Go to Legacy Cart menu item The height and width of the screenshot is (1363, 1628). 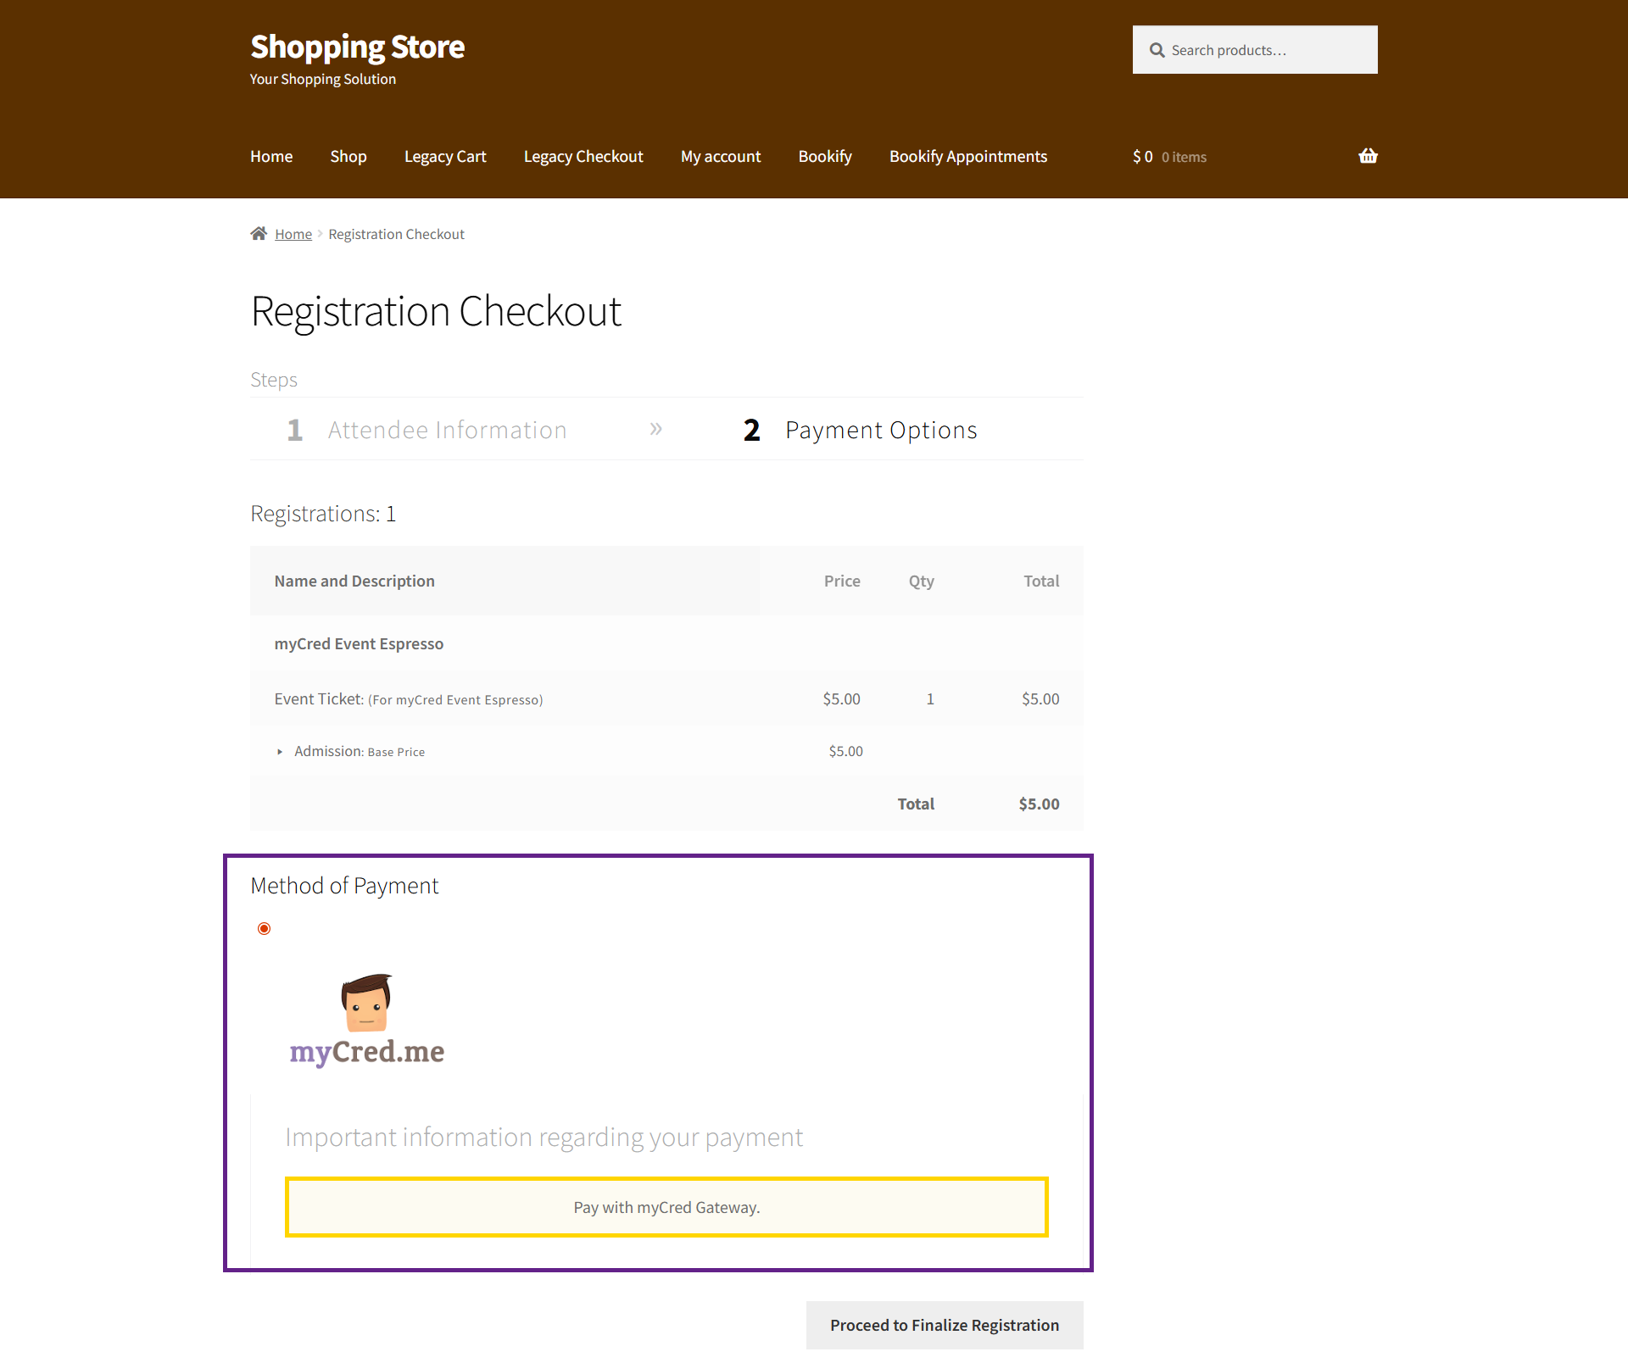[445, 157]
